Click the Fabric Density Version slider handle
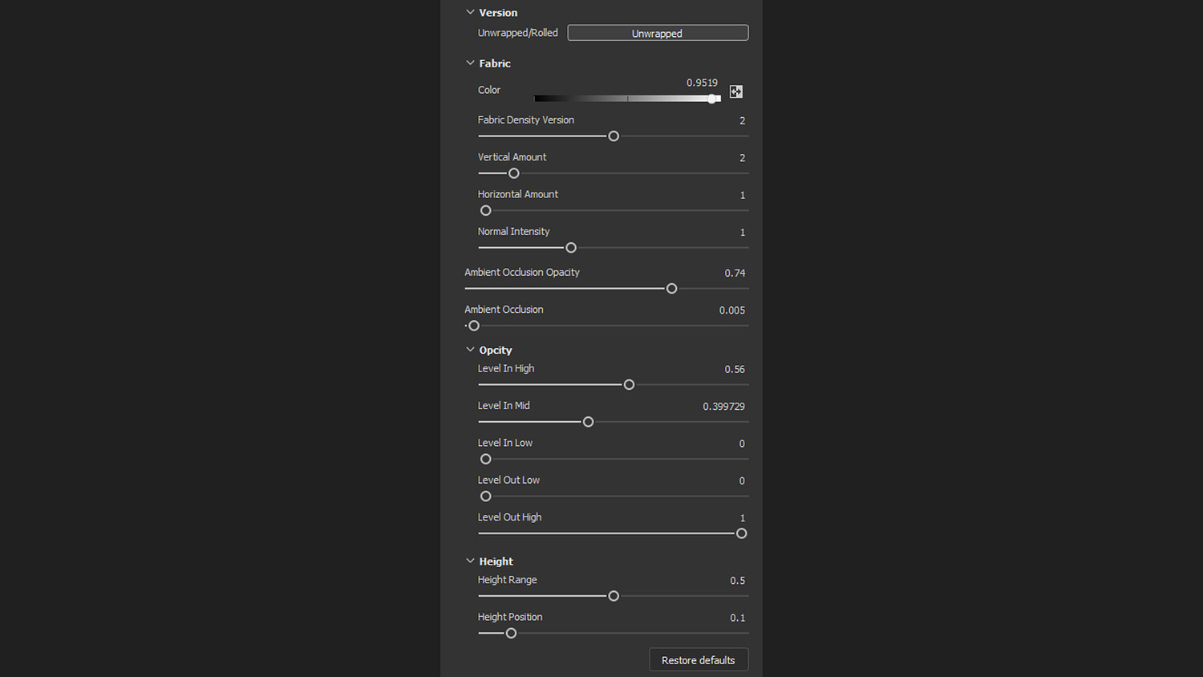This screenshot has height=677, width=1203. (614, 136)
